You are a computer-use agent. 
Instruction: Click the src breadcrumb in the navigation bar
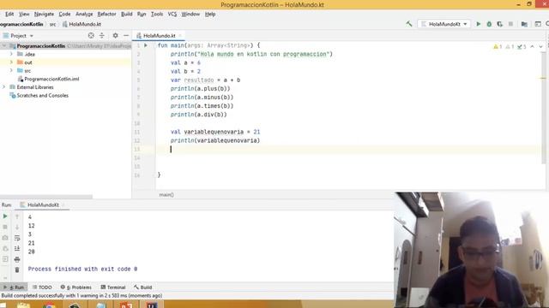coord(52,24)
